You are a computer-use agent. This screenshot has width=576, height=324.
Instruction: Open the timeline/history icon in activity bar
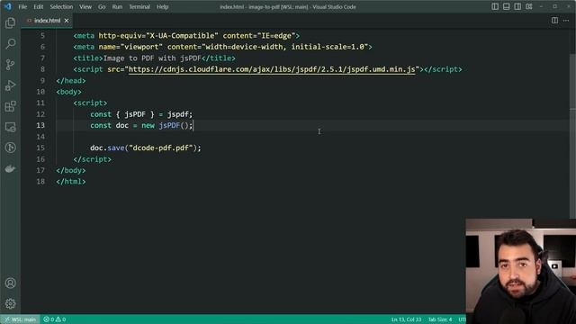click(10, 148)
